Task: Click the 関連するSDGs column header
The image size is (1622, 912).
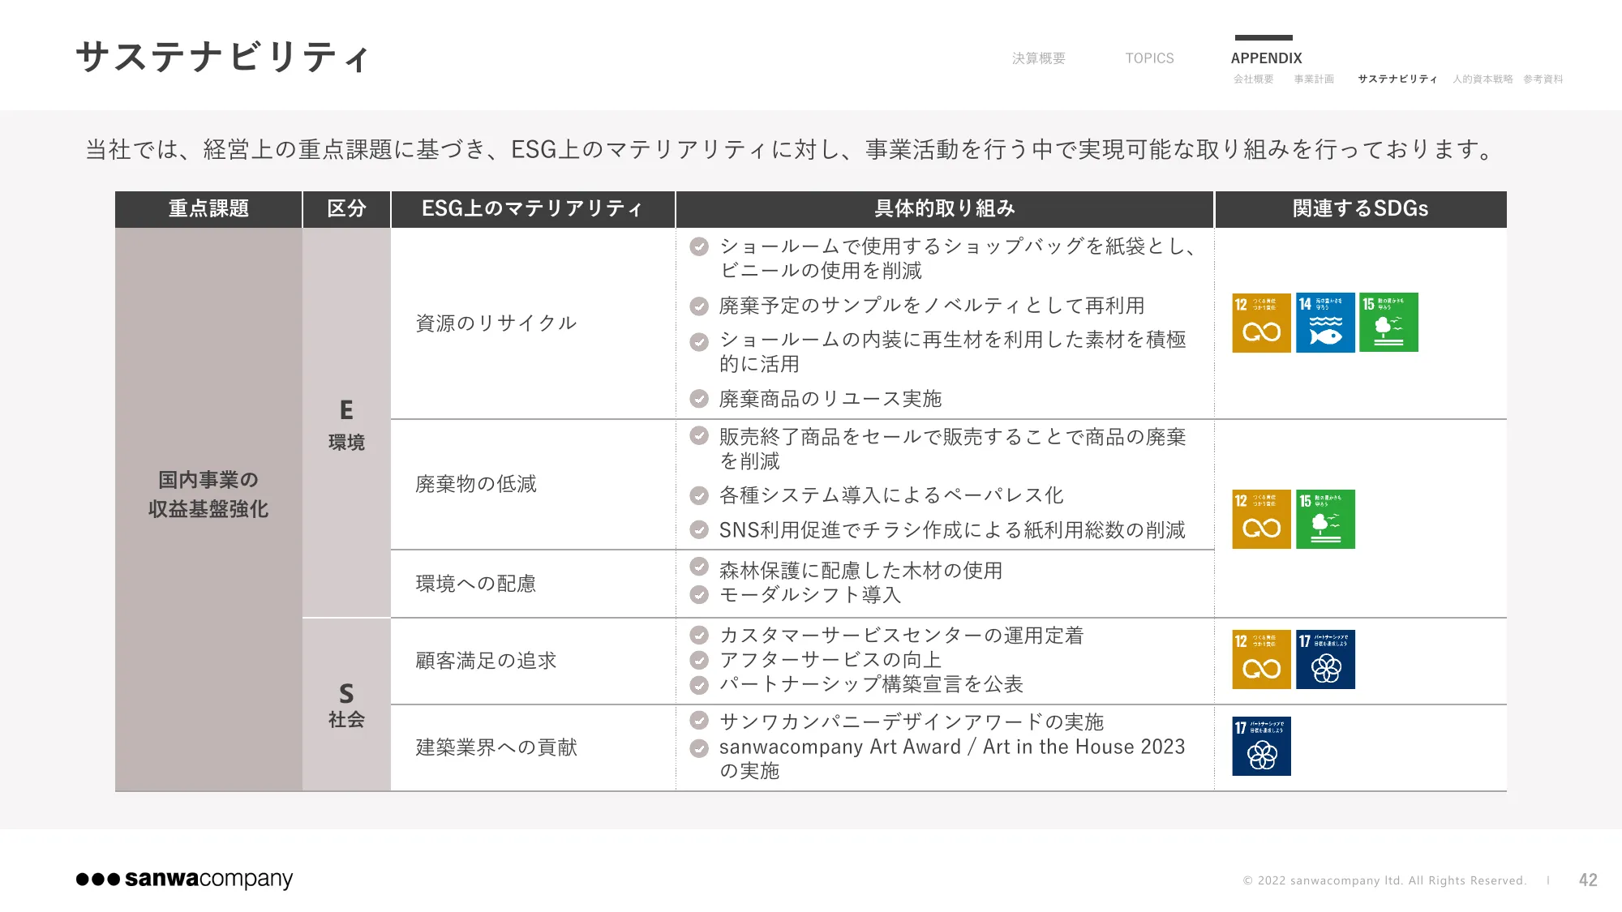Action: click(x=1361, y=209)
